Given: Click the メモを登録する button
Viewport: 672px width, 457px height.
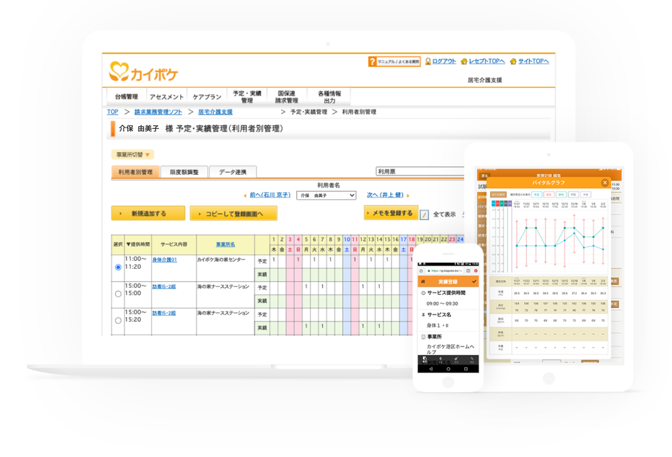Looking at the screenshot, I should click(391, 213).
